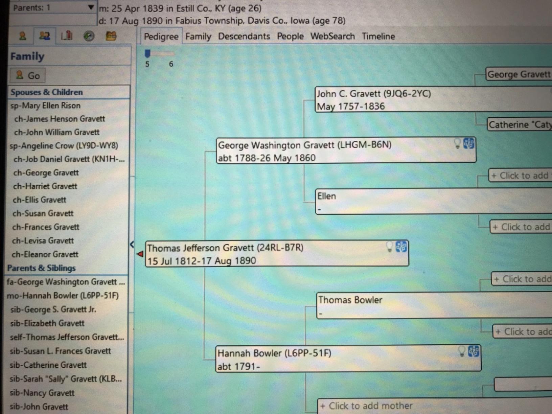The height and width of the screenshot is (414, 552).
Task: Open the WebSearch tab
Action: [x=332, y=36]
